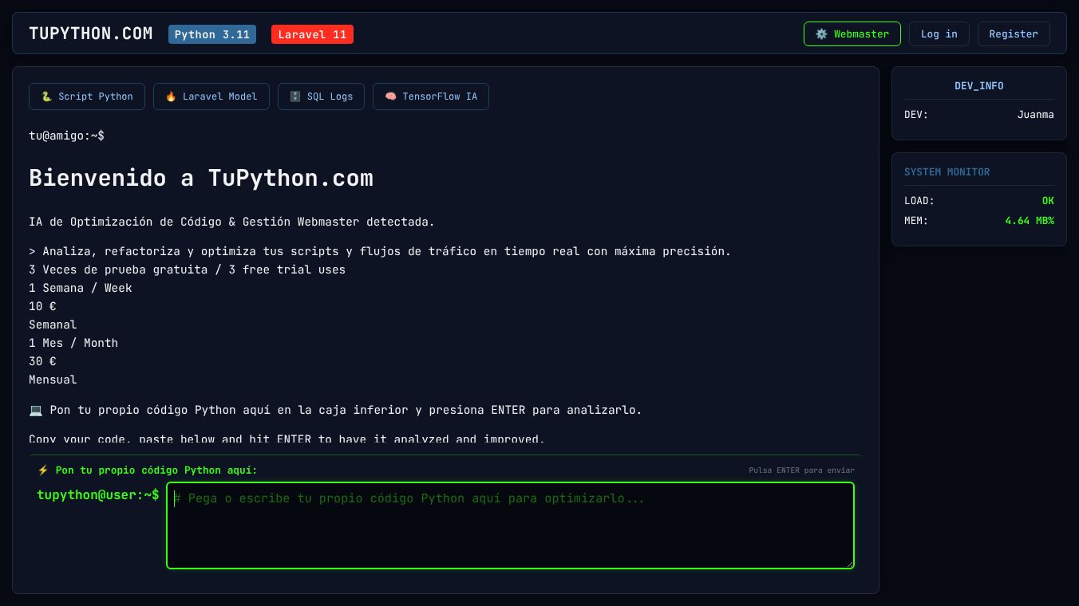Click the 'Semanal' text
Image resolution: width=1079 pixels, height=606 pixels.
(x=53, y=325)
